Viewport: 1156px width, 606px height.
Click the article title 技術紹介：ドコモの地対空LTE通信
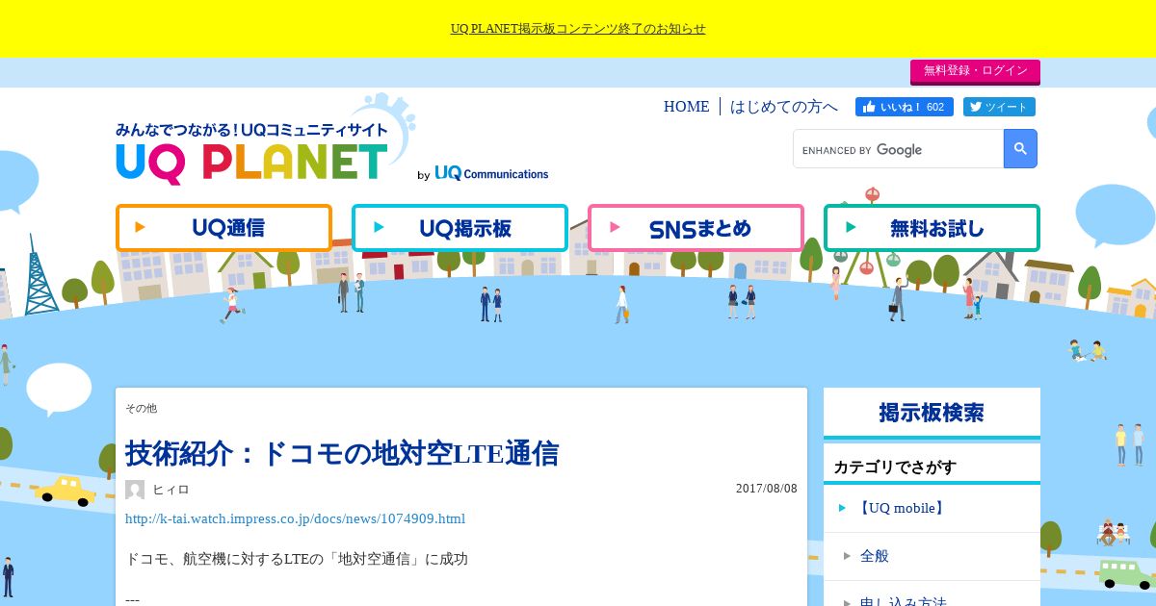click(x=342, y=453)
